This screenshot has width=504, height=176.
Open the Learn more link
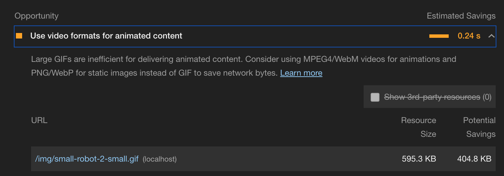(x=301, y=73)
